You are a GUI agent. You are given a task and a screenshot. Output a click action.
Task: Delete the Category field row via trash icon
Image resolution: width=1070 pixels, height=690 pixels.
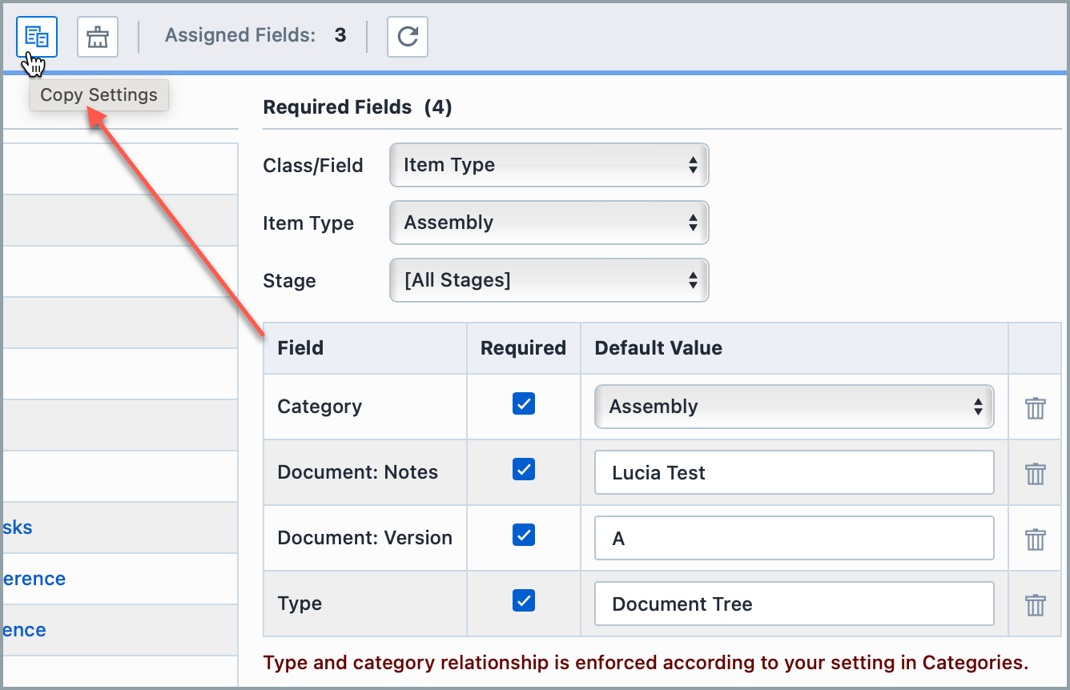[x=1035, y=407]
